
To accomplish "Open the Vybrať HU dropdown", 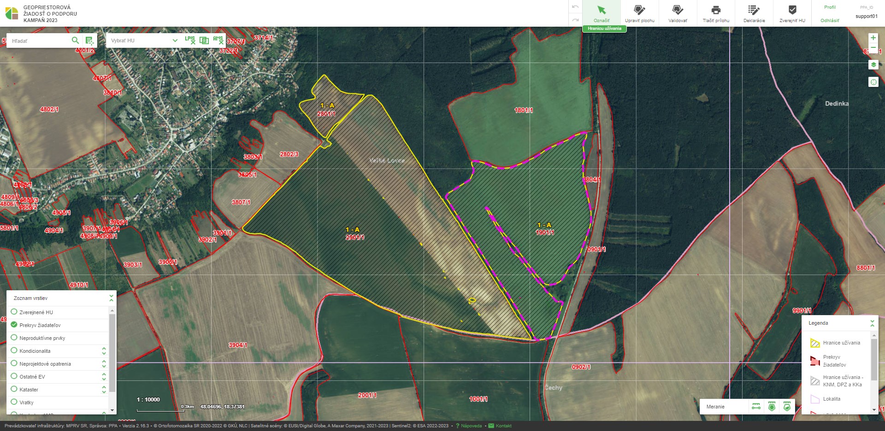I will pyautogui.click(x=144, y=40).
